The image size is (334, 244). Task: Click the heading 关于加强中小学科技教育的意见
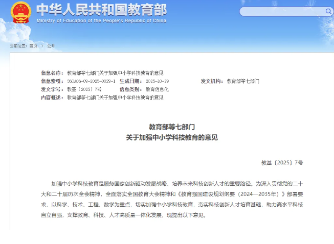click(172, 137)
